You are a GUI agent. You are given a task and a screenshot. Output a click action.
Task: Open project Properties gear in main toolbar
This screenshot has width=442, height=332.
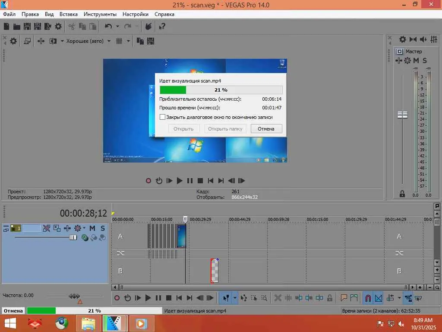(x=58, y=26)
